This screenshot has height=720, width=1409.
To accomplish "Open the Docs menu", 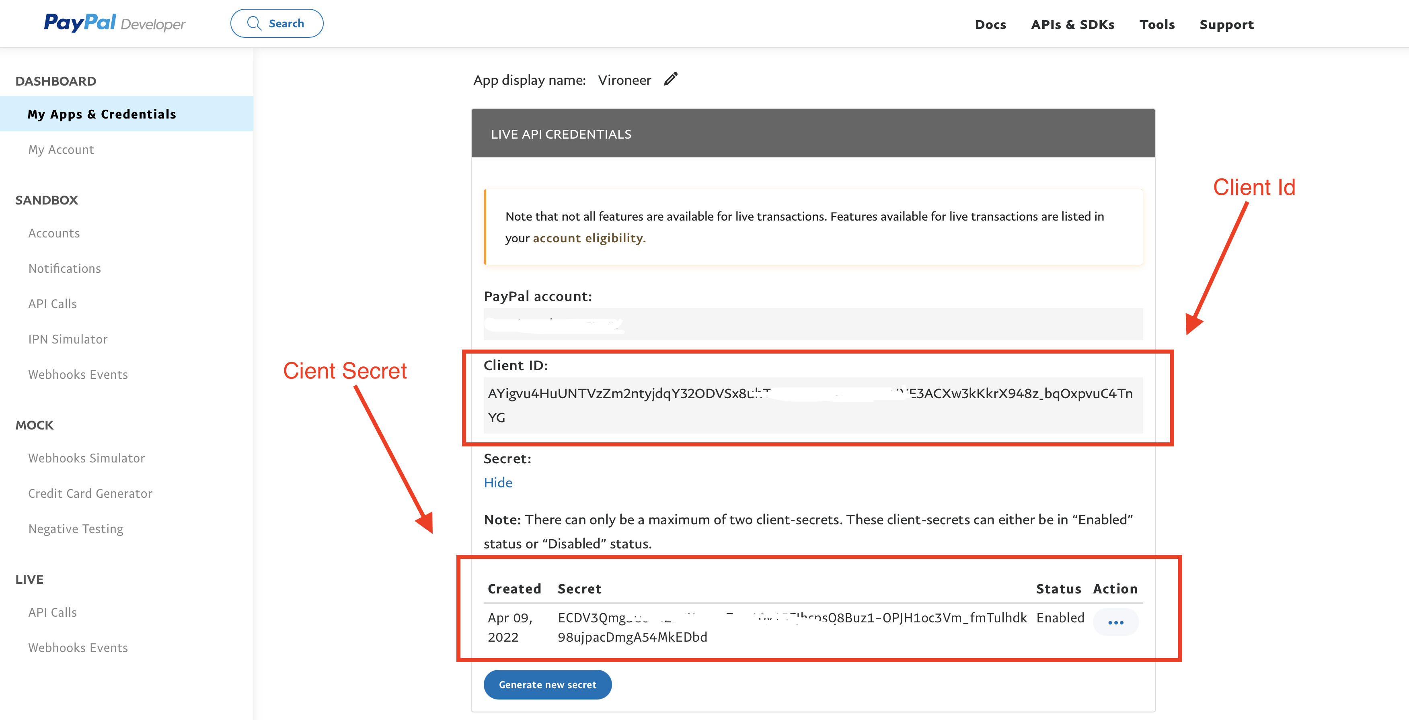I will pos(990,25).
